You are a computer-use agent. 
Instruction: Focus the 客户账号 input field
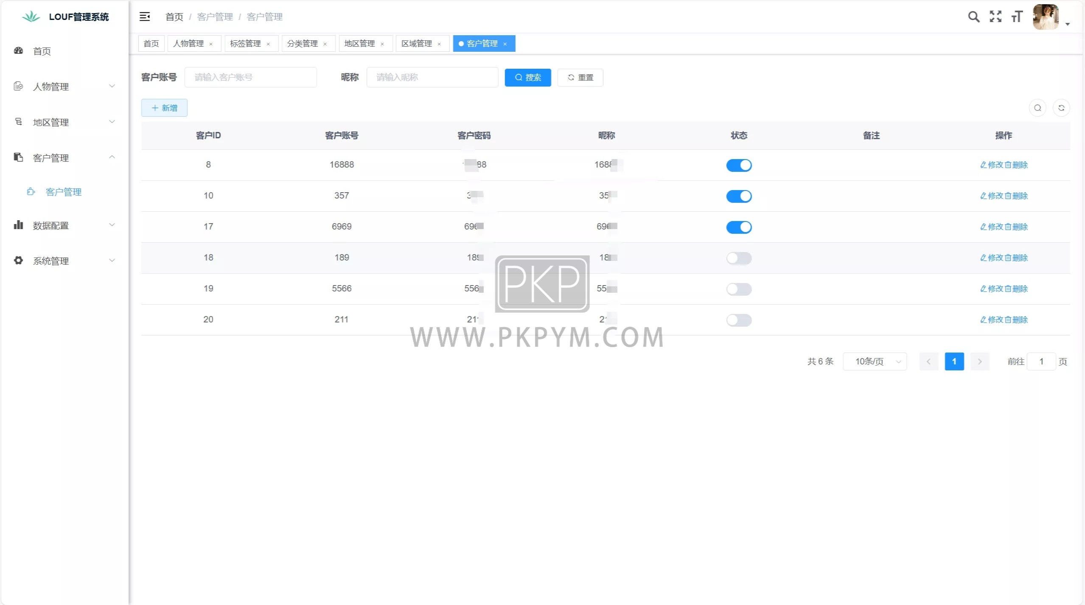(250, 77)
